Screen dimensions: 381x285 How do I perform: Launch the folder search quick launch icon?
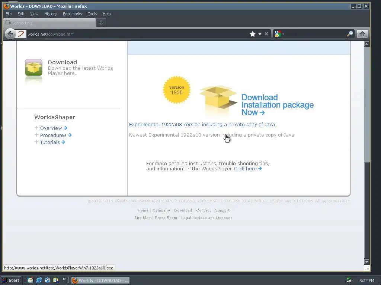tap(56, 281)
